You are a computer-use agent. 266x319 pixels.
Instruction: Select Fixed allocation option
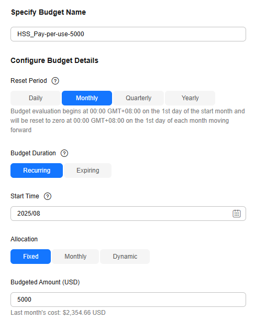coord(31,257)
